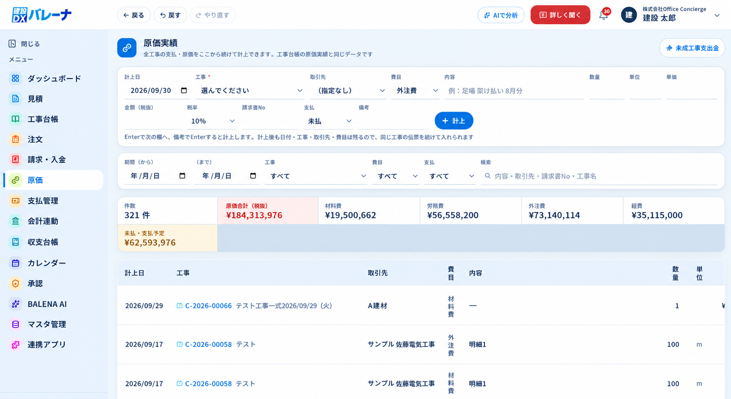Click the 未成工事支出金 button
731x399 pixels.
692,48
